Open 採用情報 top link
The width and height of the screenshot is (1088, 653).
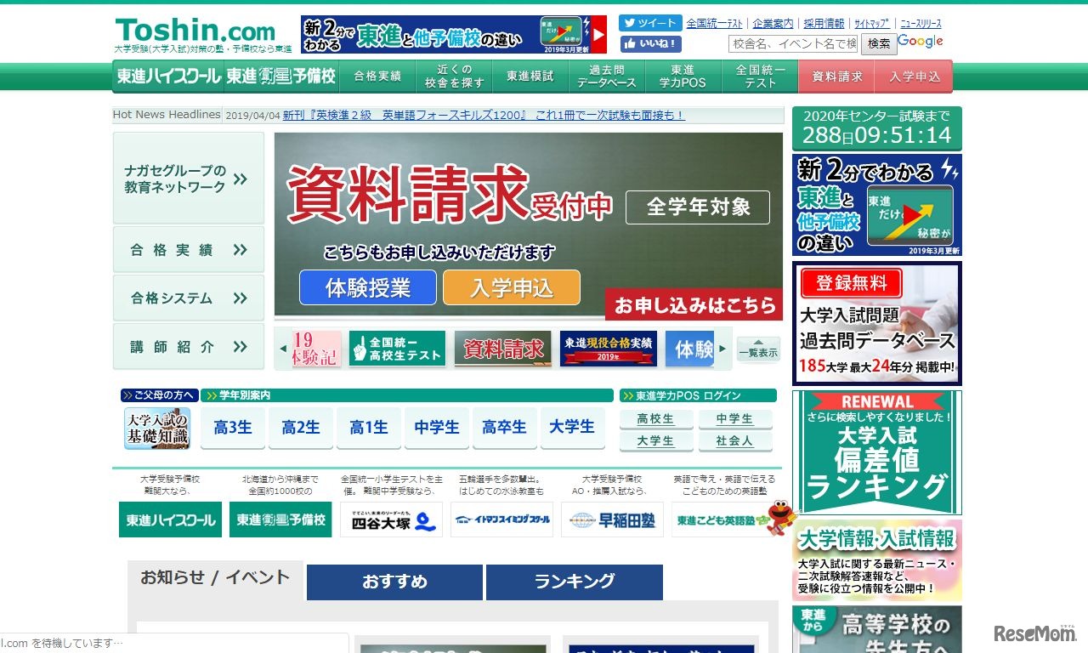tap(824, 24)
